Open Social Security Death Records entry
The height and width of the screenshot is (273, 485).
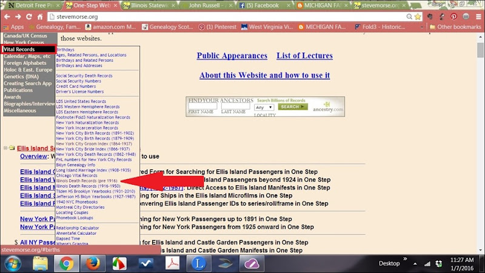point(84,76)
